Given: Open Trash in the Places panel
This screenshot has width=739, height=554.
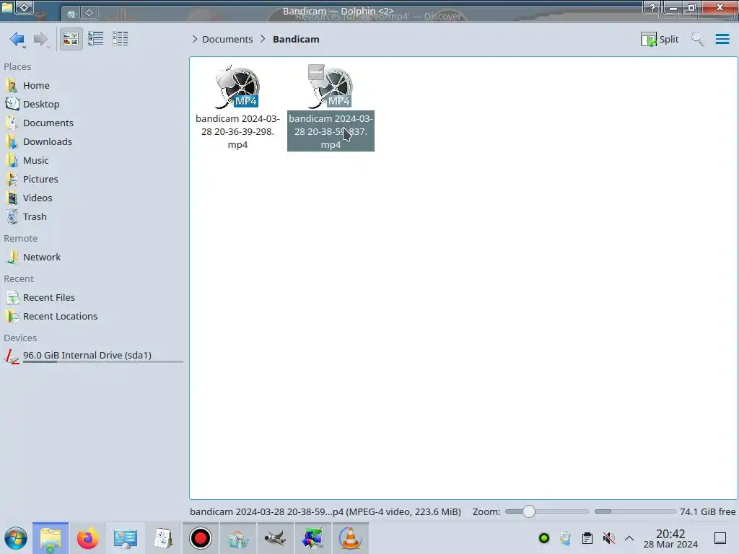Looking at the screenshot, I should [x=35, y=217].
